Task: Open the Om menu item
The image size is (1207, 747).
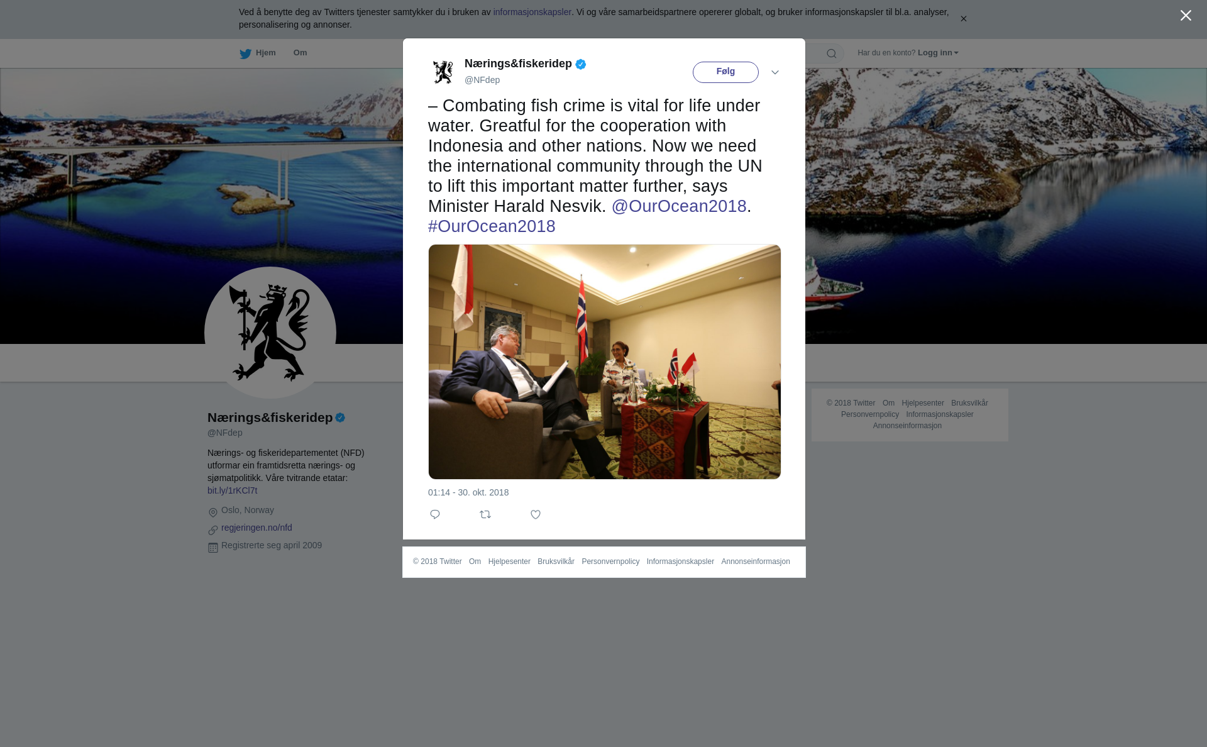Action: coord(300,53)
